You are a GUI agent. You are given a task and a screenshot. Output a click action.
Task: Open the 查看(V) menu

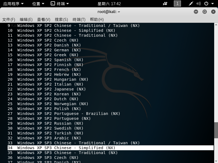click(44, 20)
